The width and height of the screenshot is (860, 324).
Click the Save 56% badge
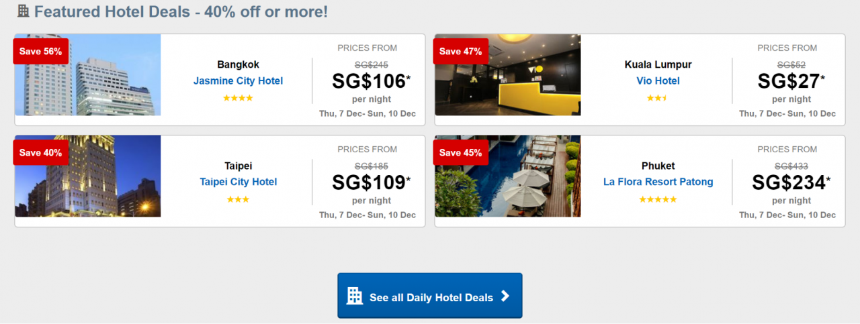point(40,52)
